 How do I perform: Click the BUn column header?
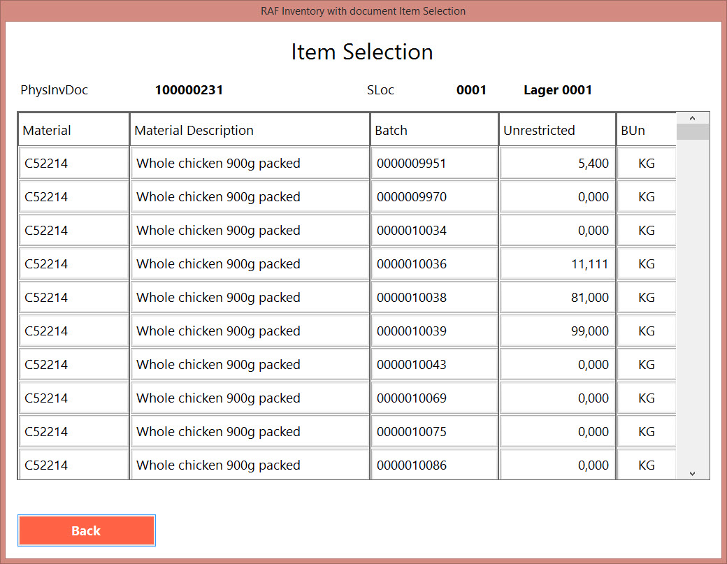tap(646, 130)
